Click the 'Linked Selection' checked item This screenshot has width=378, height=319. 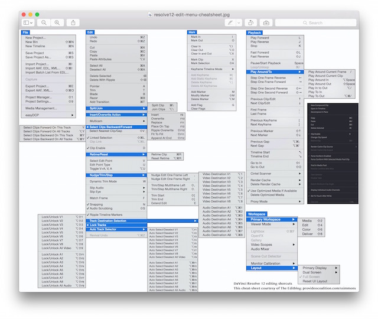101,138
